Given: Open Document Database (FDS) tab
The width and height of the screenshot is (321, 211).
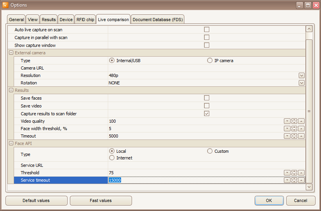Looking at the screenshot, I should point(158,20).
